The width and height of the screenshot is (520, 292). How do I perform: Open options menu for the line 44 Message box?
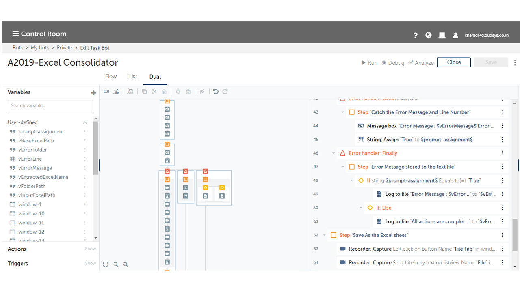502,126
